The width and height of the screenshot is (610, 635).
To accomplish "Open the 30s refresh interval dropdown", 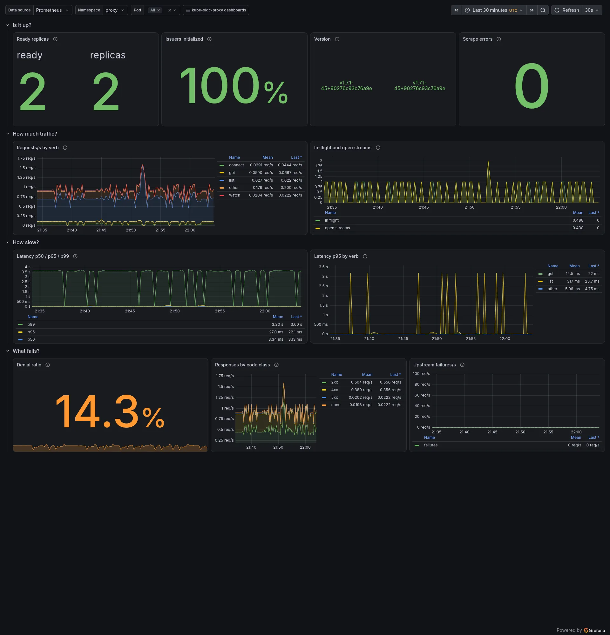I will click(x=592, y=10).
